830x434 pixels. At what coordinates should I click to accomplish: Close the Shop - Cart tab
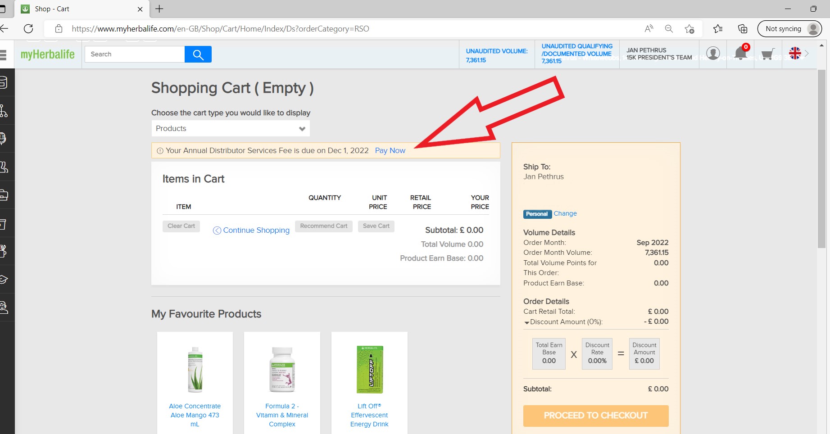(x=140, y=9)
